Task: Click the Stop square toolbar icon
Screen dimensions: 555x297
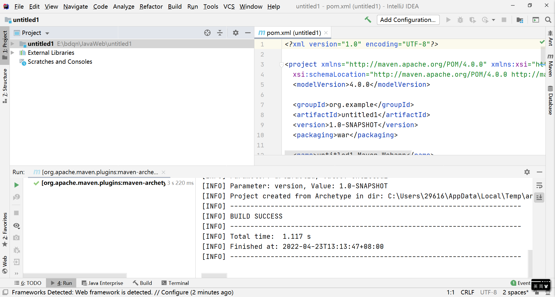Action: point(504,20)
